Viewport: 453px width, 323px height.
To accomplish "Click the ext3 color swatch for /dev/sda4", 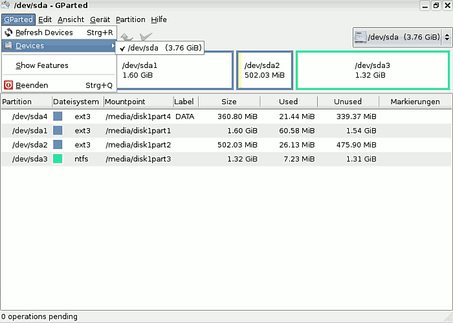I will pyautogui.click(x=58, y=116).
